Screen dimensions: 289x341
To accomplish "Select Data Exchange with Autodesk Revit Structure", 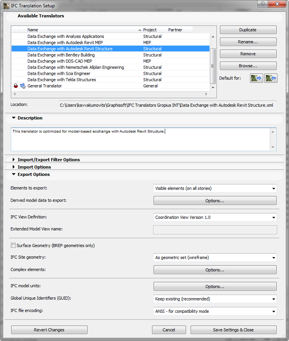I will 110,49.
